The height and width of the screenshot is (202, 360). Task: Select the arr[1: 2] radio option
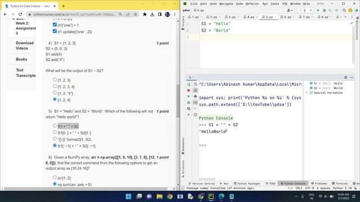click(55, 177)
